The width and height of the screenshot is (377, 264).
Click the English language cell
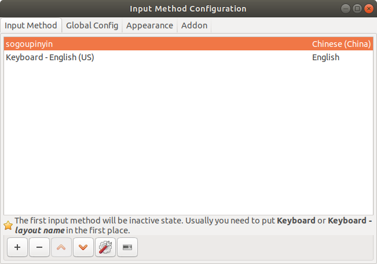point(325,57)
